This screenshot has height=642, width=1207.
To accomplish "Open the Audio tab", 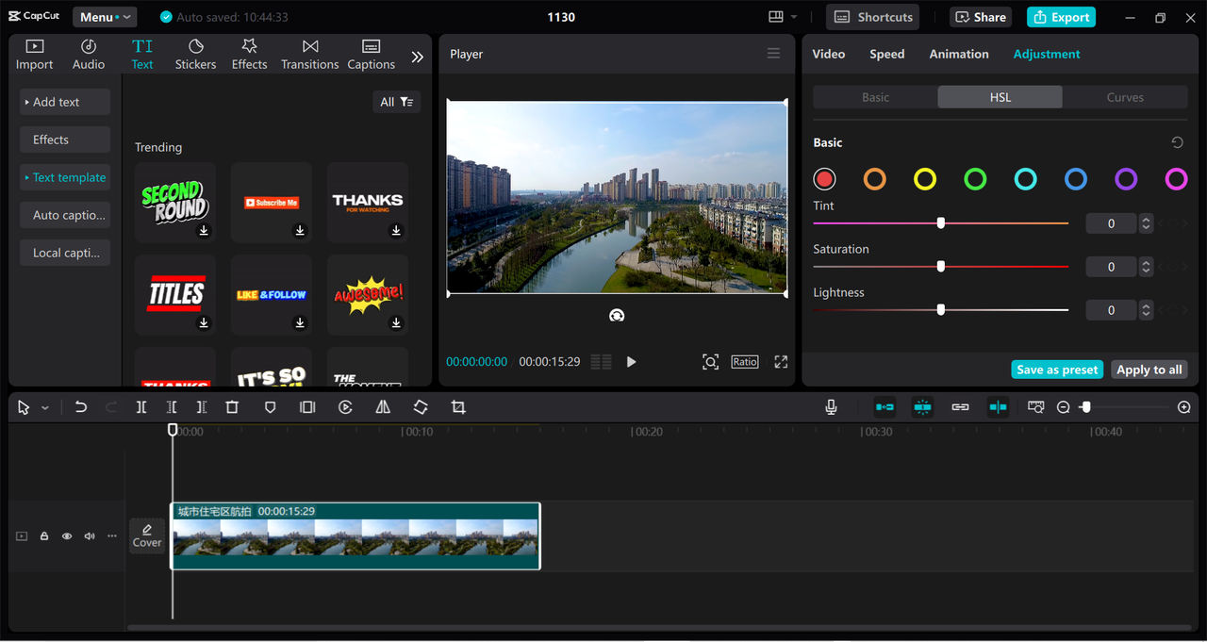I will (89, 55).
